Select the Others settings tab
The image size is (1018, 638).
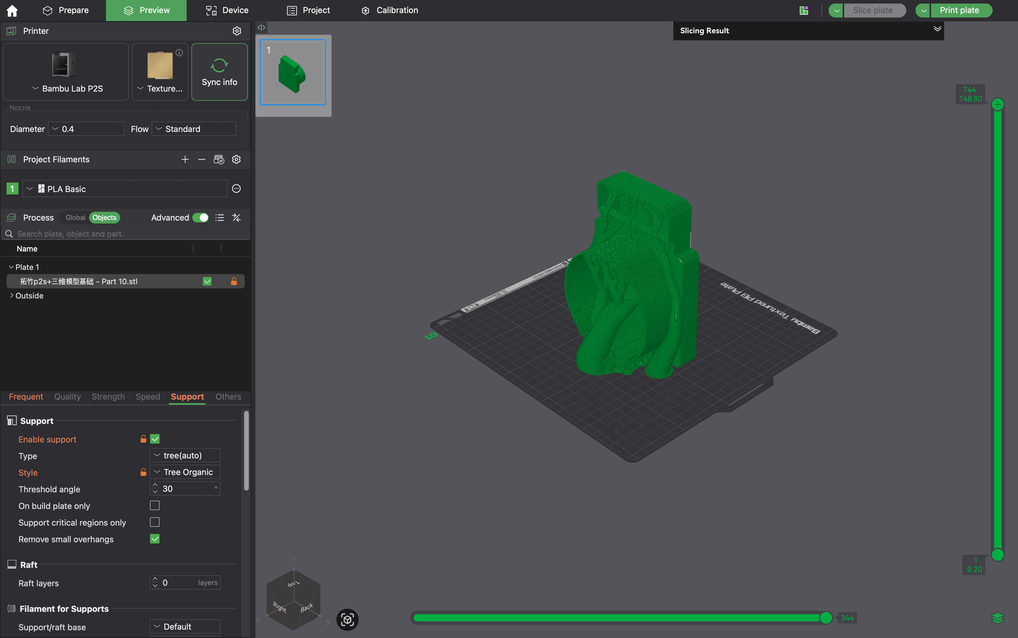[x=229, y=397]
